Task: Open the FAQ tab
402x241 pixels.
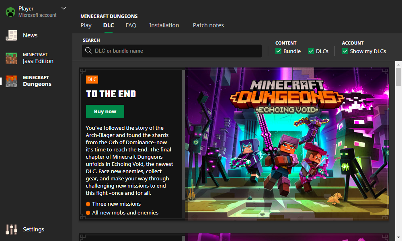Action: pos(131,25)
